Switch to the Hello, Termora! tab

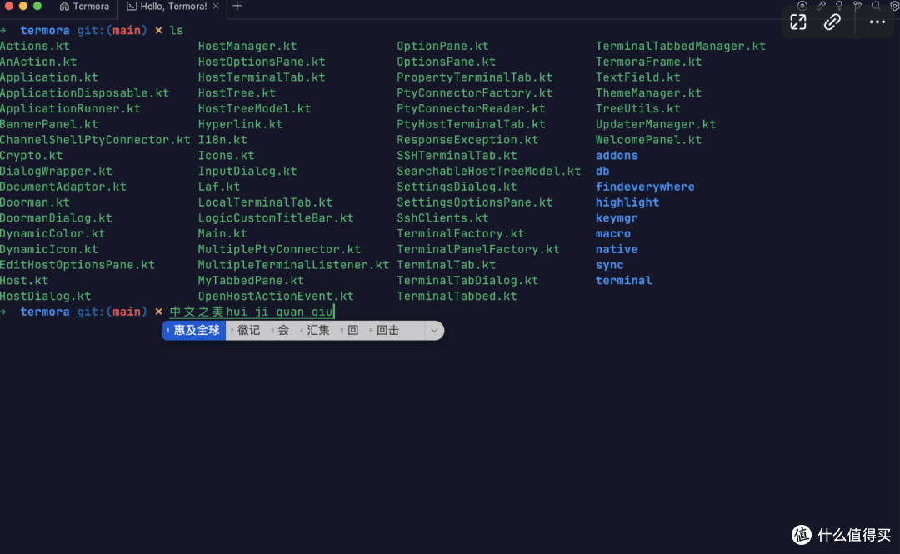coord(172,7)
